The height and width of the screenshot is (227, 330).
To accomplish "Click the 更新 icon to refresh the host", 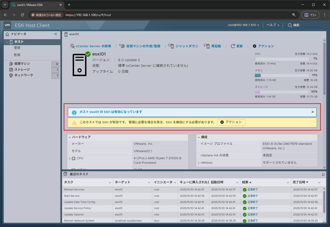I will [232, 46].
